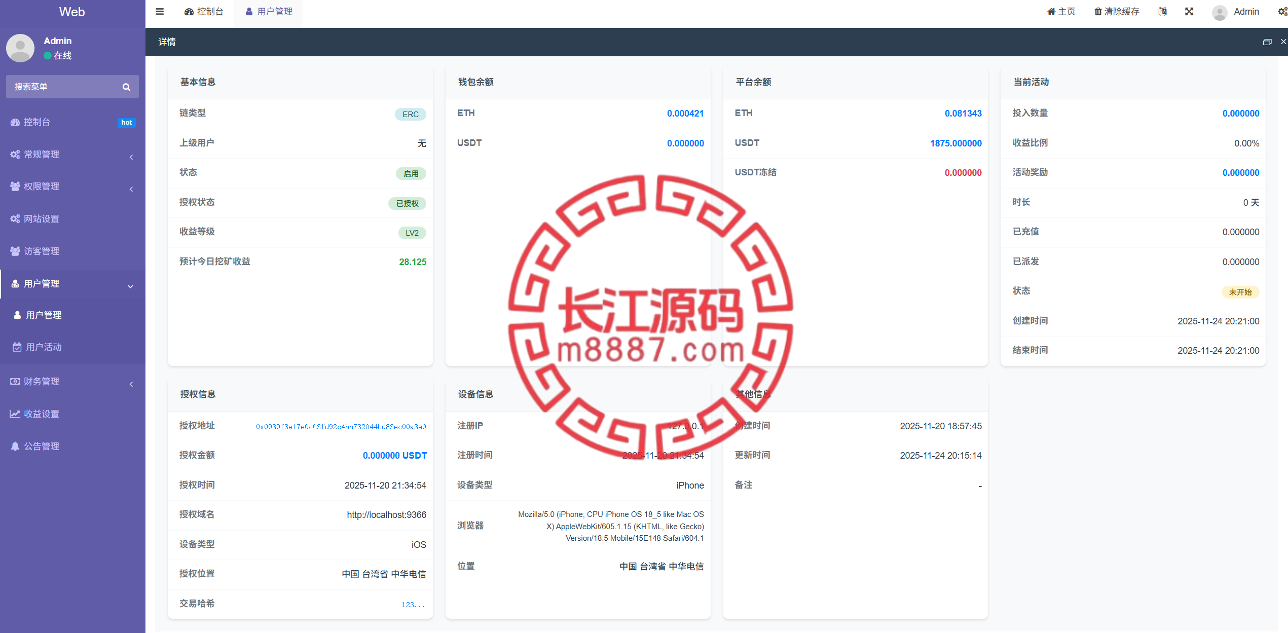This screenshot has height=633, width=1288.
Task: Expand the 财务管理 submenu arrow
Action: coord(131,384)
